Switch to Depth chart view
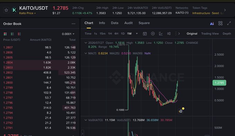The height and width of the screenshot is (136, 235). click(227, 34)
